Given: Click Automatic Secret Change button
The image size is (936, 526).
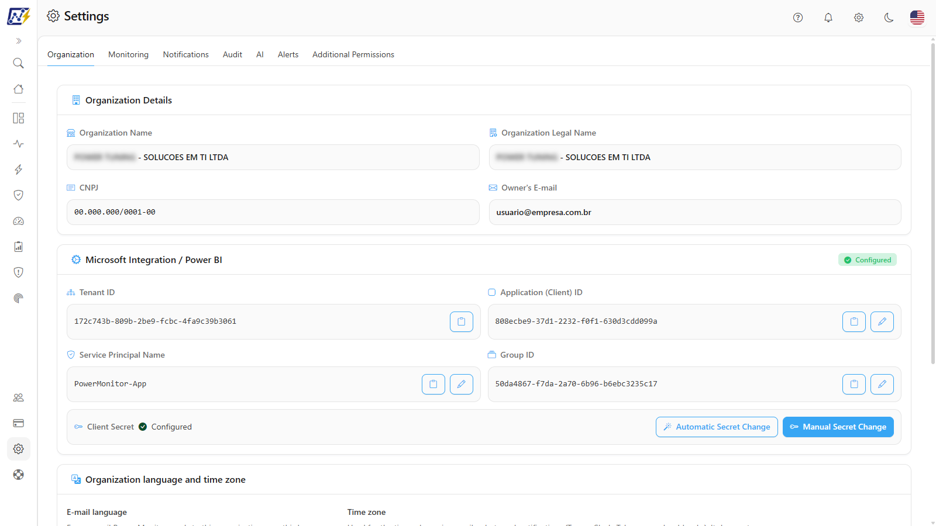Looking at the screenshot, I should pos(717,427).
